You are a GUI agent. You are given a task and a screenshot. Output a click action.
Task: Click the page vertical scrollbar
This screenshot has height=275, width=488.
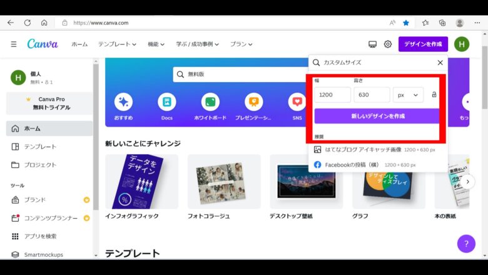coord(485,78)
